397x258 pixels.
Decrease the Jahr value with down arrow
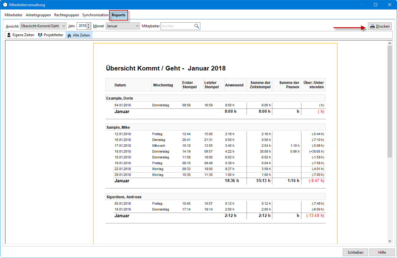[x=89, y=28]
